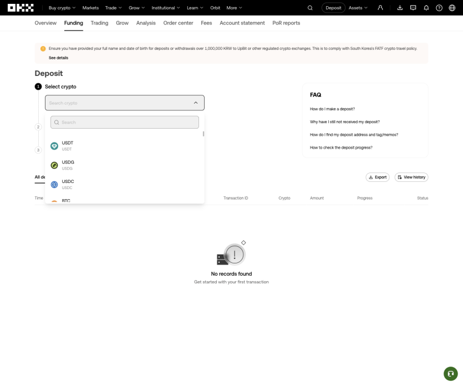This screenshot has width=463, height=386.
Task: Click the Transaction ID column header
Action: click(x=236, y=198)
